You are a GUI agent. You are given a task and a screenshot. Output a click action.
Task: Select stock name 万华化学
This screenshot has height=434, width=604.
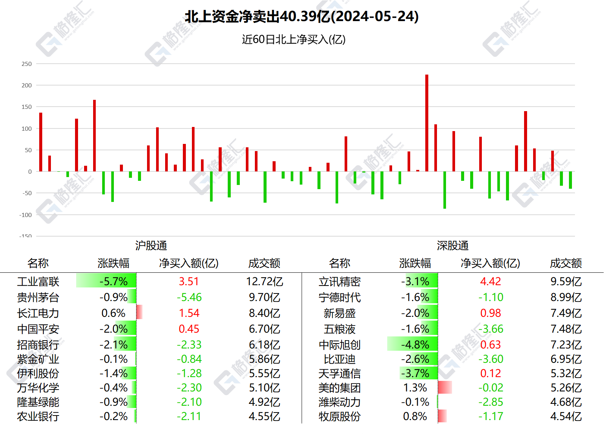[38, 388]
